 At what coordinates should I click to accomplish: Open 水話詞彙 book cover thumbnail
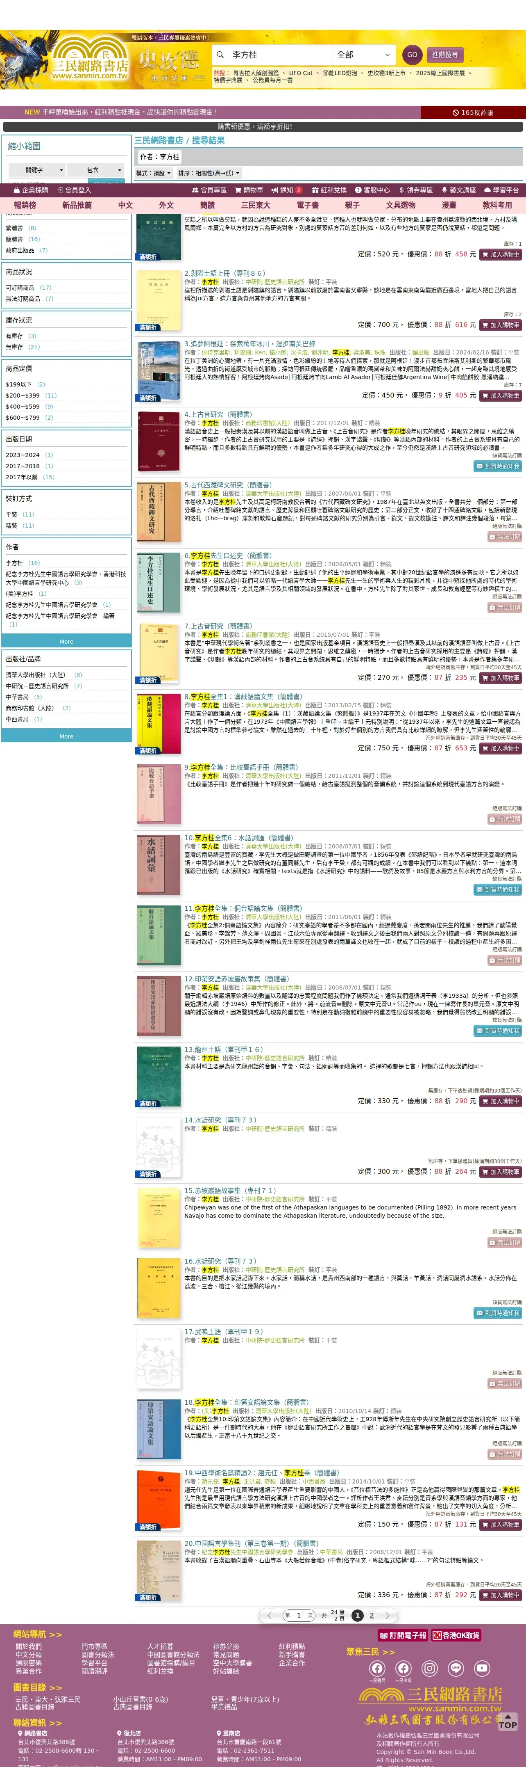click(159, 866)
